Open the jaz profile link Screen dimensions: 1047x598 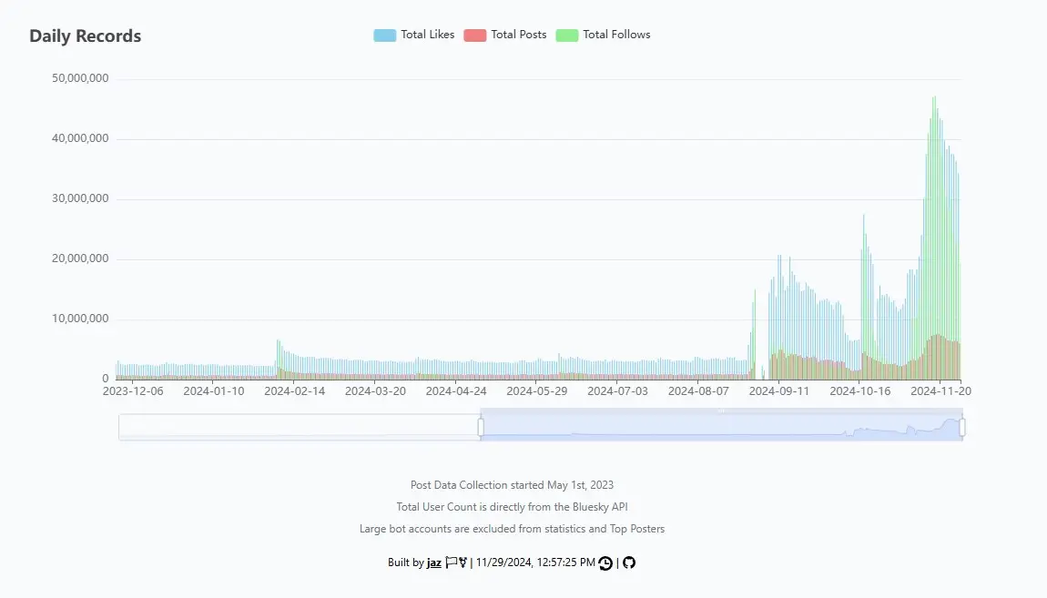(434, 563)
